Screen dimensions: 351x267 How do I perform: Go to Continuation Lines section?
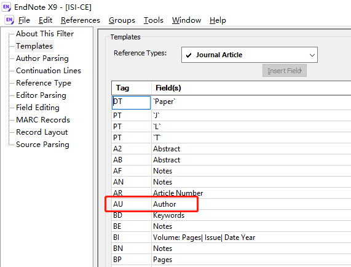coord(49,71)
